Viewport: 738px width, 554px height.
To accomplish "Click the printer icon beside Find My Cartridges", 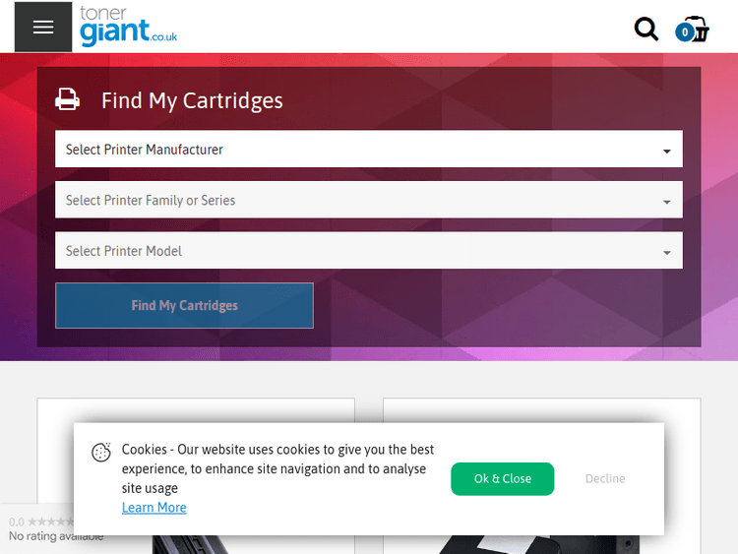I will [67, 100].
